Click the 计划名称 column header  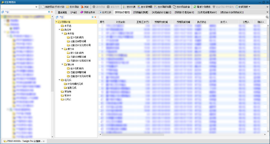click(x=121, y=22)
